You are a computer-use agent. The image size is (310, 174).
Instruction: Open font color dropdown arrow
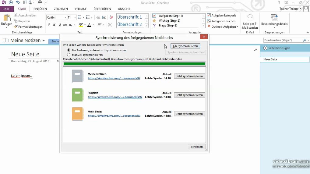coord(93,25)
